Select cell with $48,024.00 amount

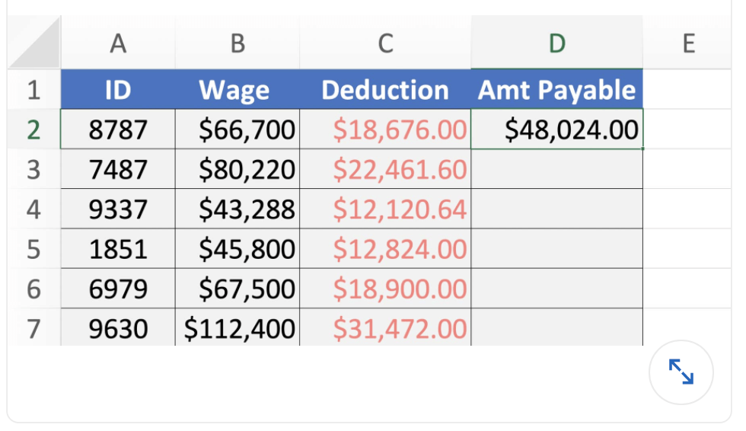[556, 129]
